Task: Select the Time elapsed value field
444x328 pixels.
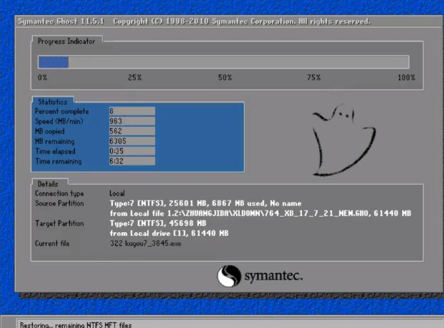Action: point(131,151)
